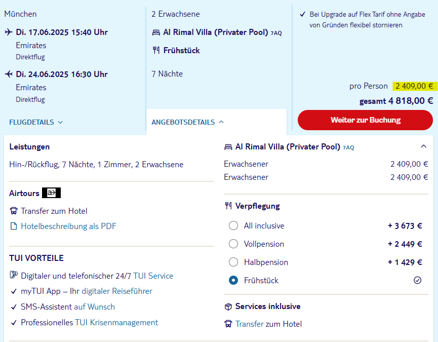This screenshot has width=438, height=342.
Task: Click the Services inklusive package icon
Action: [228, 307]
